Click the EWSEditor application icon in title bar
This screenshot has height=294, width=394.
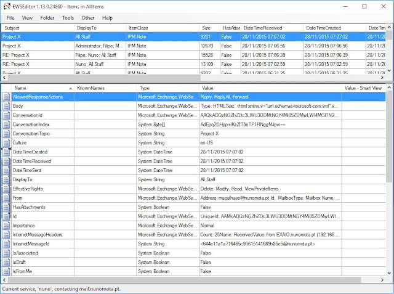point(7,6)
